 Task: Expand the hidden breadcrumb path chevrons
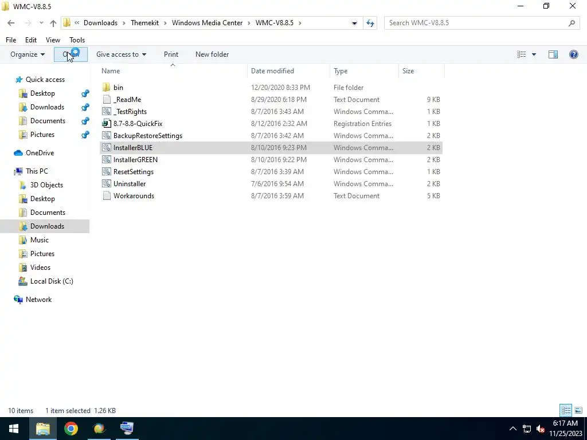pos(77,23)
